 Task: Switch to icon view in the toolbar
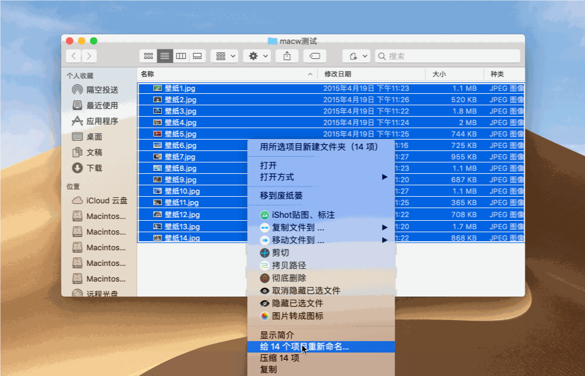(148, 55)
